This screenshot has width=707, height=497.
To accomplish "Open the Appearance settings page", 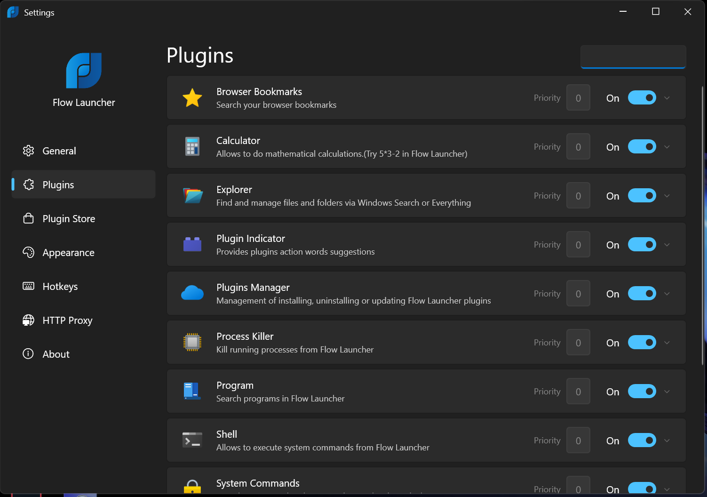I will point(68,252).
